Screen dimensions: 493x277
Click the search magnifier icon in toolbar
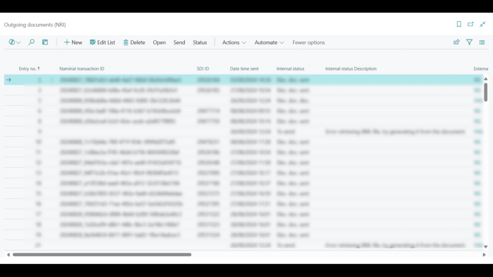click(x=31, y=42)
